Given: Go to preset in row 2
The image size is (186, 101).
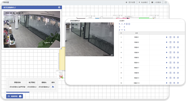Looking at the screenshot, I should click(x=167, y=42).
